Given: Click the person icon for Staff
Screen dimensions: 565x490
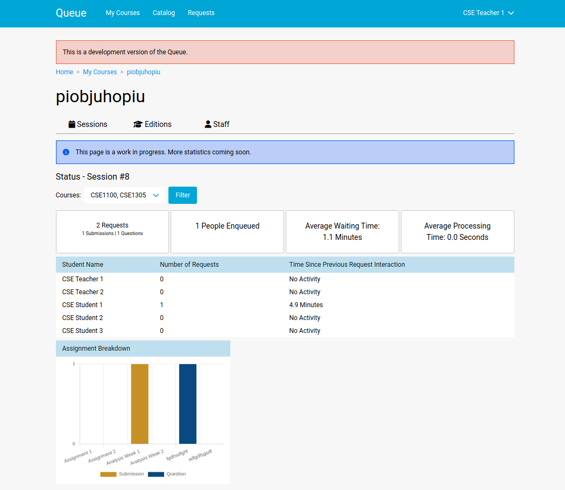Looking at the screenshot, I should point(208,124).
